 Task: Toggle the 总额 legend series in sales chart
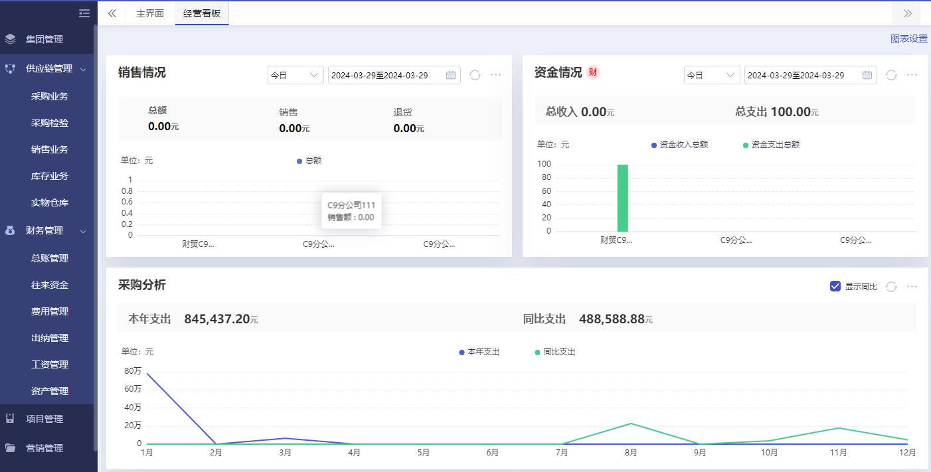(x=309, y=161)
